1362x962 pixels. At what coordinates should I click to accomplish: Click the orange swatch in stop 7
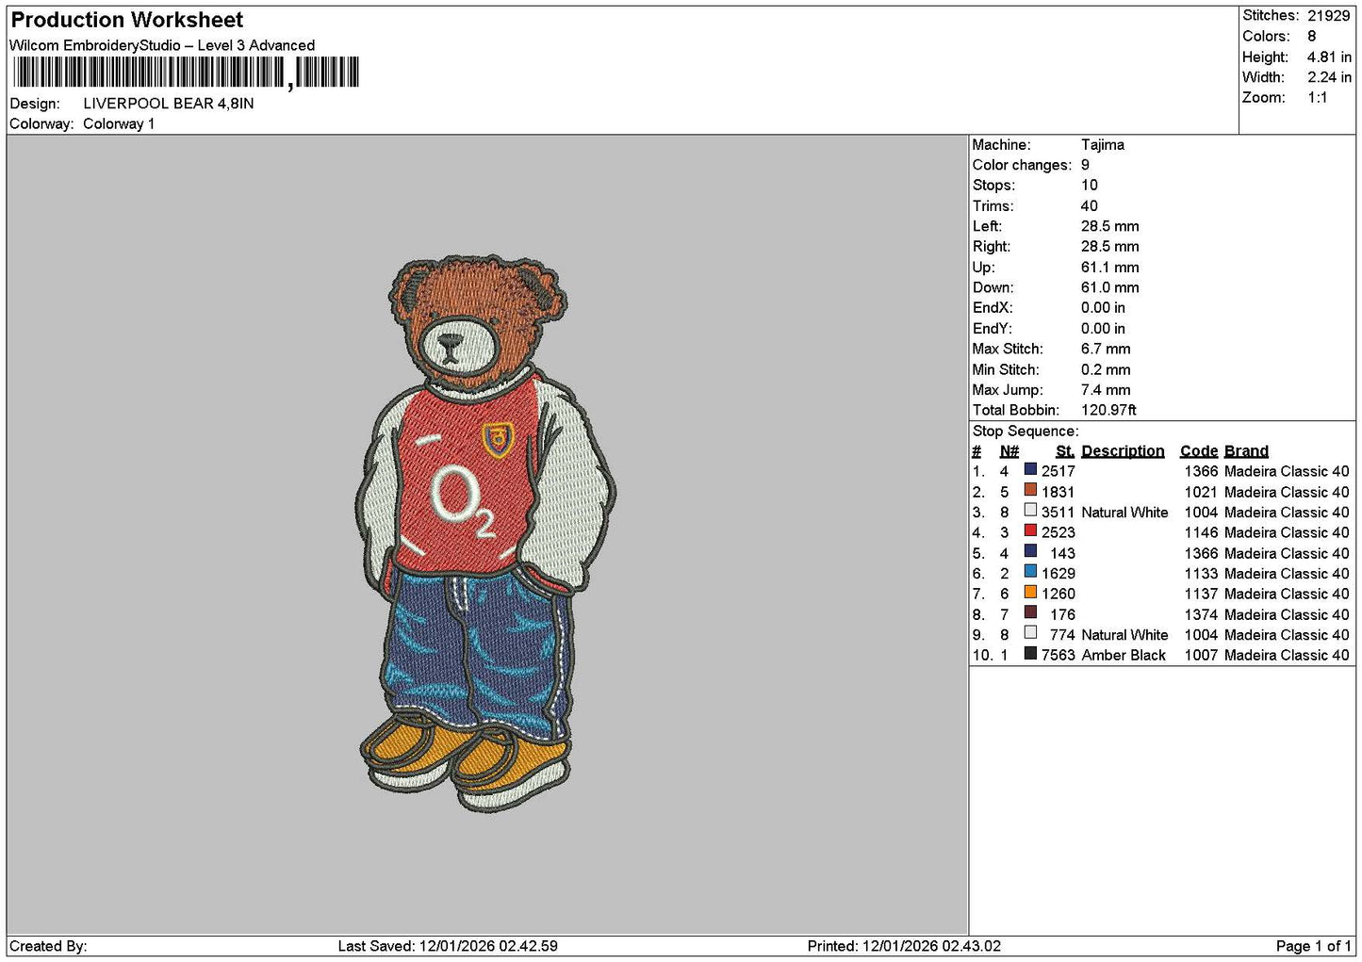(1030, 593)
